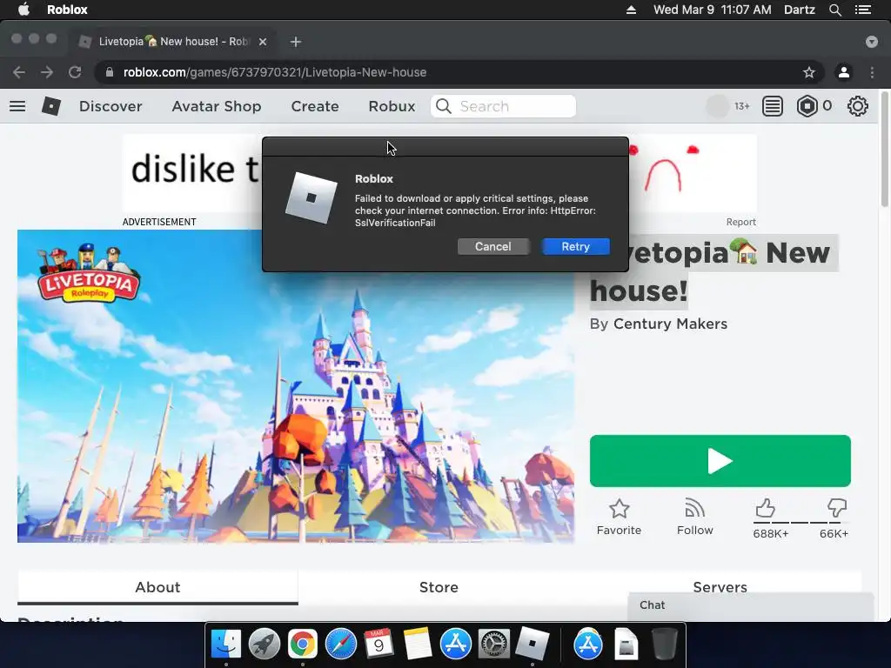891x668 pixels.
Task: Open the Discover page
Action: tap(111, 106)
